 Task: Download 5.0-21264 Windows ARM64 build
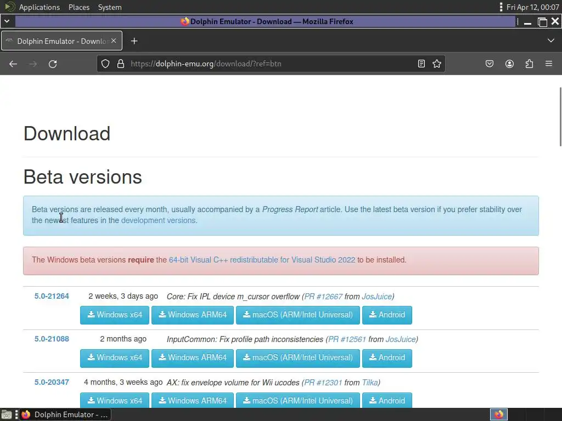[x=193, y=315]
